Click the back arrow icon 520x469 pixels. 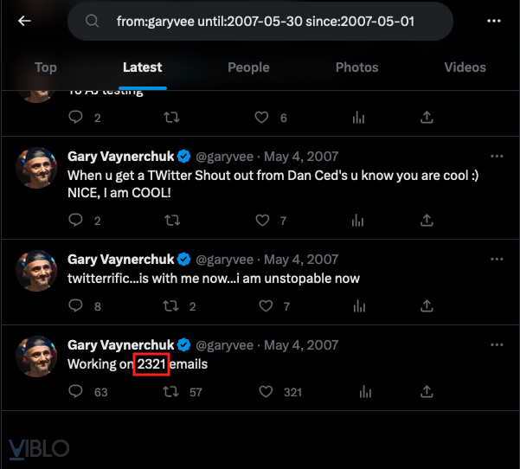pos(24,21)
